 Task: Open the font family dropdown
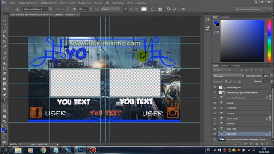click(x=50, y=9)
